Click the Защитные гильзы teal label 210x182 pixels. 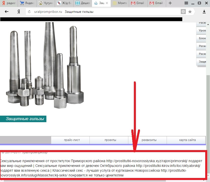25,119
